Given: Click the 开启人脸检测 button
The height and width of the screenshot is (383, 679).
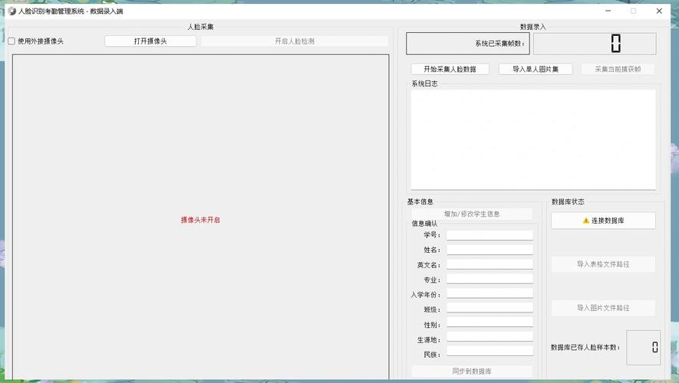Looking at the screenshot, I should point(295,41).
